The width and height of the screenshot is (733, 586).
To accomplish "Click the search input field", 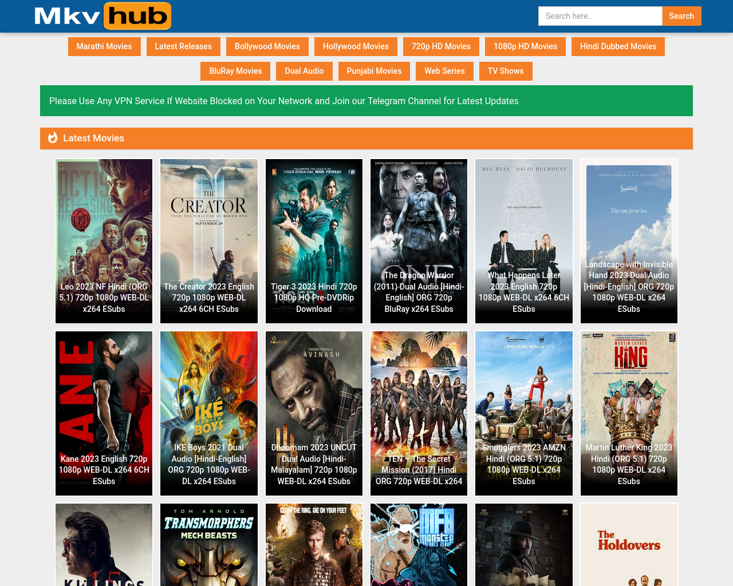I will point(600,16).
